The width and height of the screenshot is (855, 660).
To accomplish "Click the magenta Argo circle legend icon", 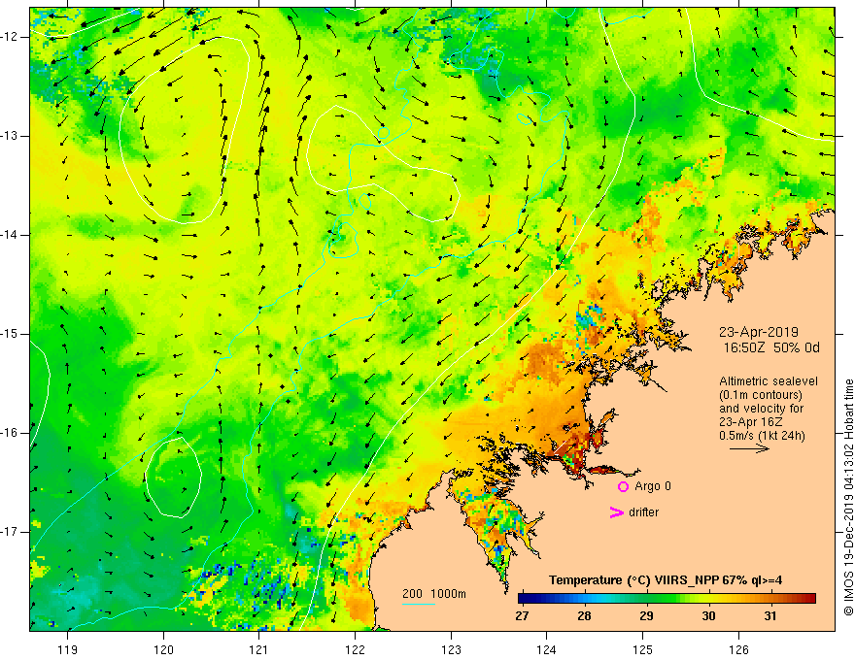I will coord(623,487).
